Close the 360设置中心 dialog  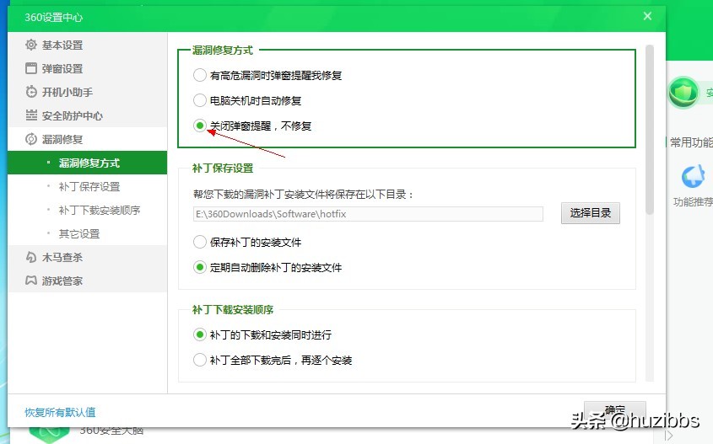647,16
